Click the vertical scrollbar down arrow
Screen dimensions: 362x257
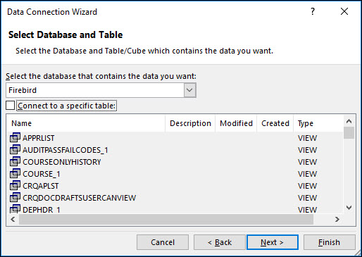(x=349, y=208)
